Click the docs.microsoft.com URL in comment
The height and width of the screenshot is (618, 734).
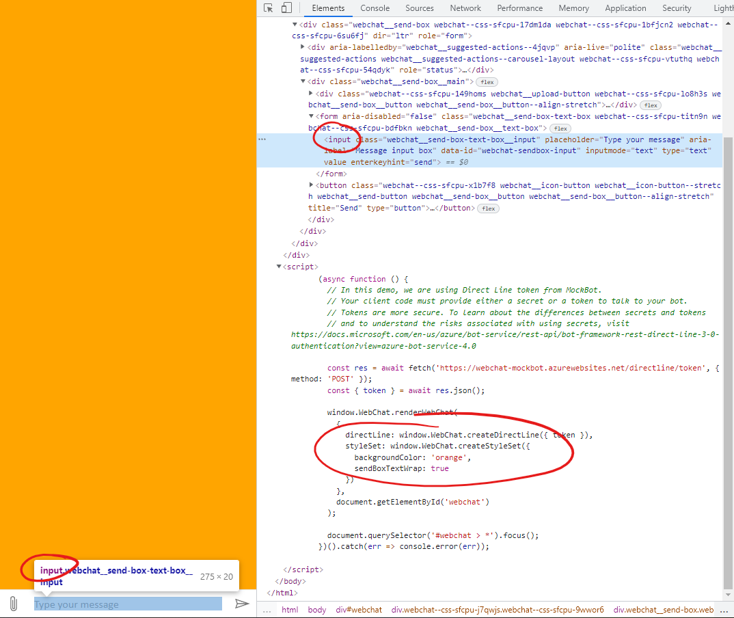tap(504, 340)
